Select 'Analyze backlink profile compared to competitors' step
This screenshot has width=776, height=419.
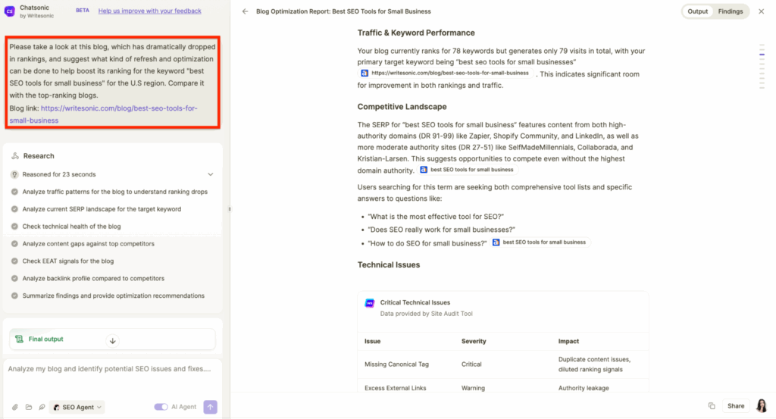point(93,278)
